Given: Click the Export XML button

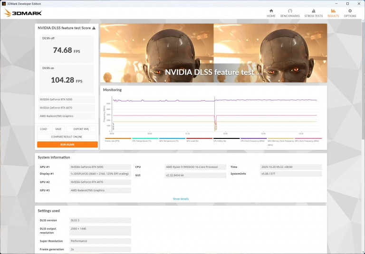Looking at the screenshot, I should [x=81, y=129].
